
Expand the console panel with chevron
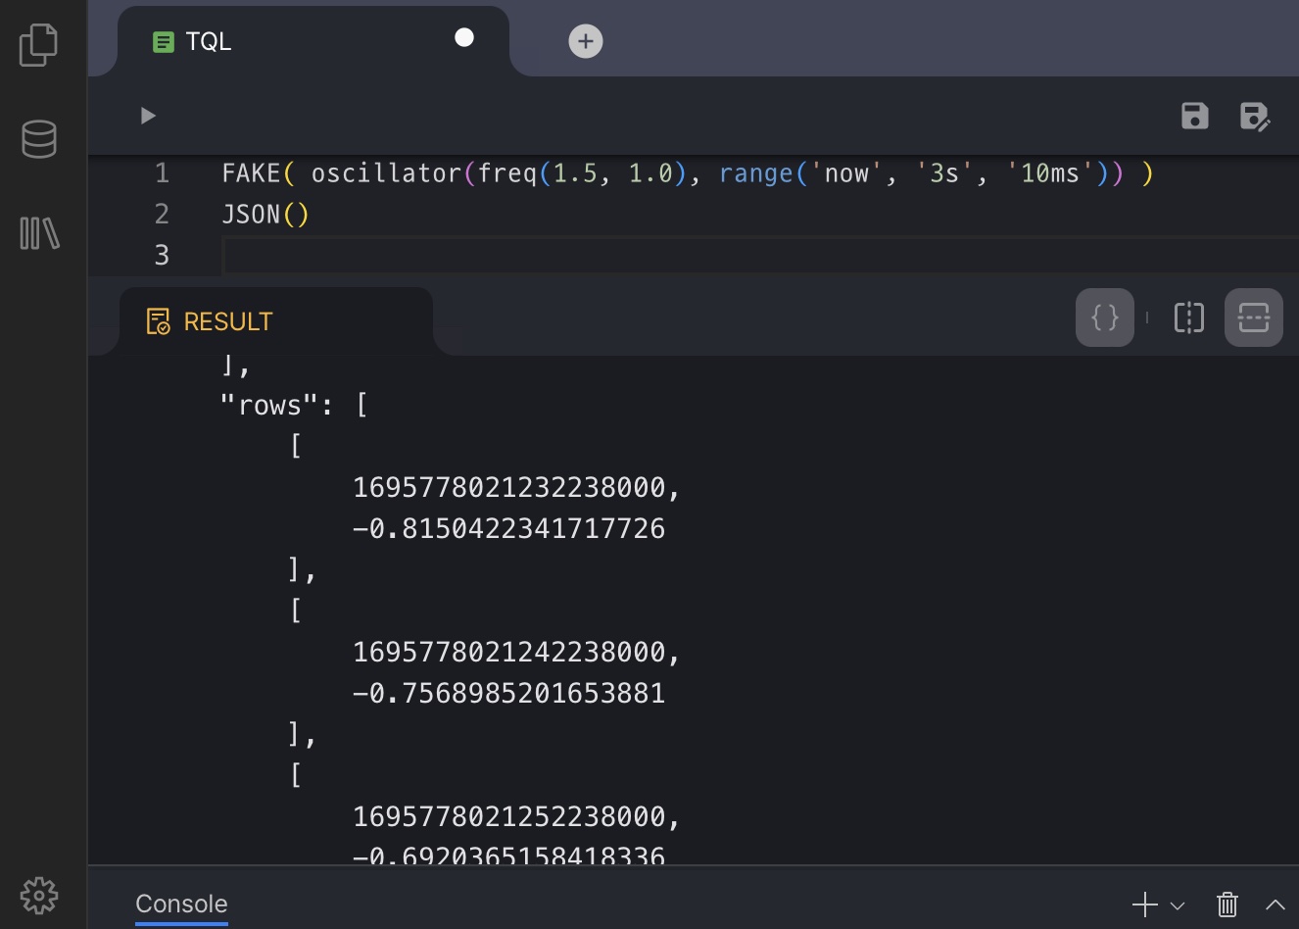[1275, 905]
